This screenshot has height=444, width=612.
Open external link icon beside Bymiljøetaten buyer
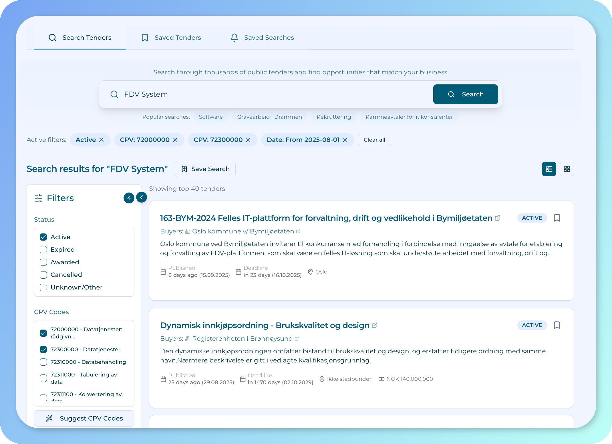point(298,231)
